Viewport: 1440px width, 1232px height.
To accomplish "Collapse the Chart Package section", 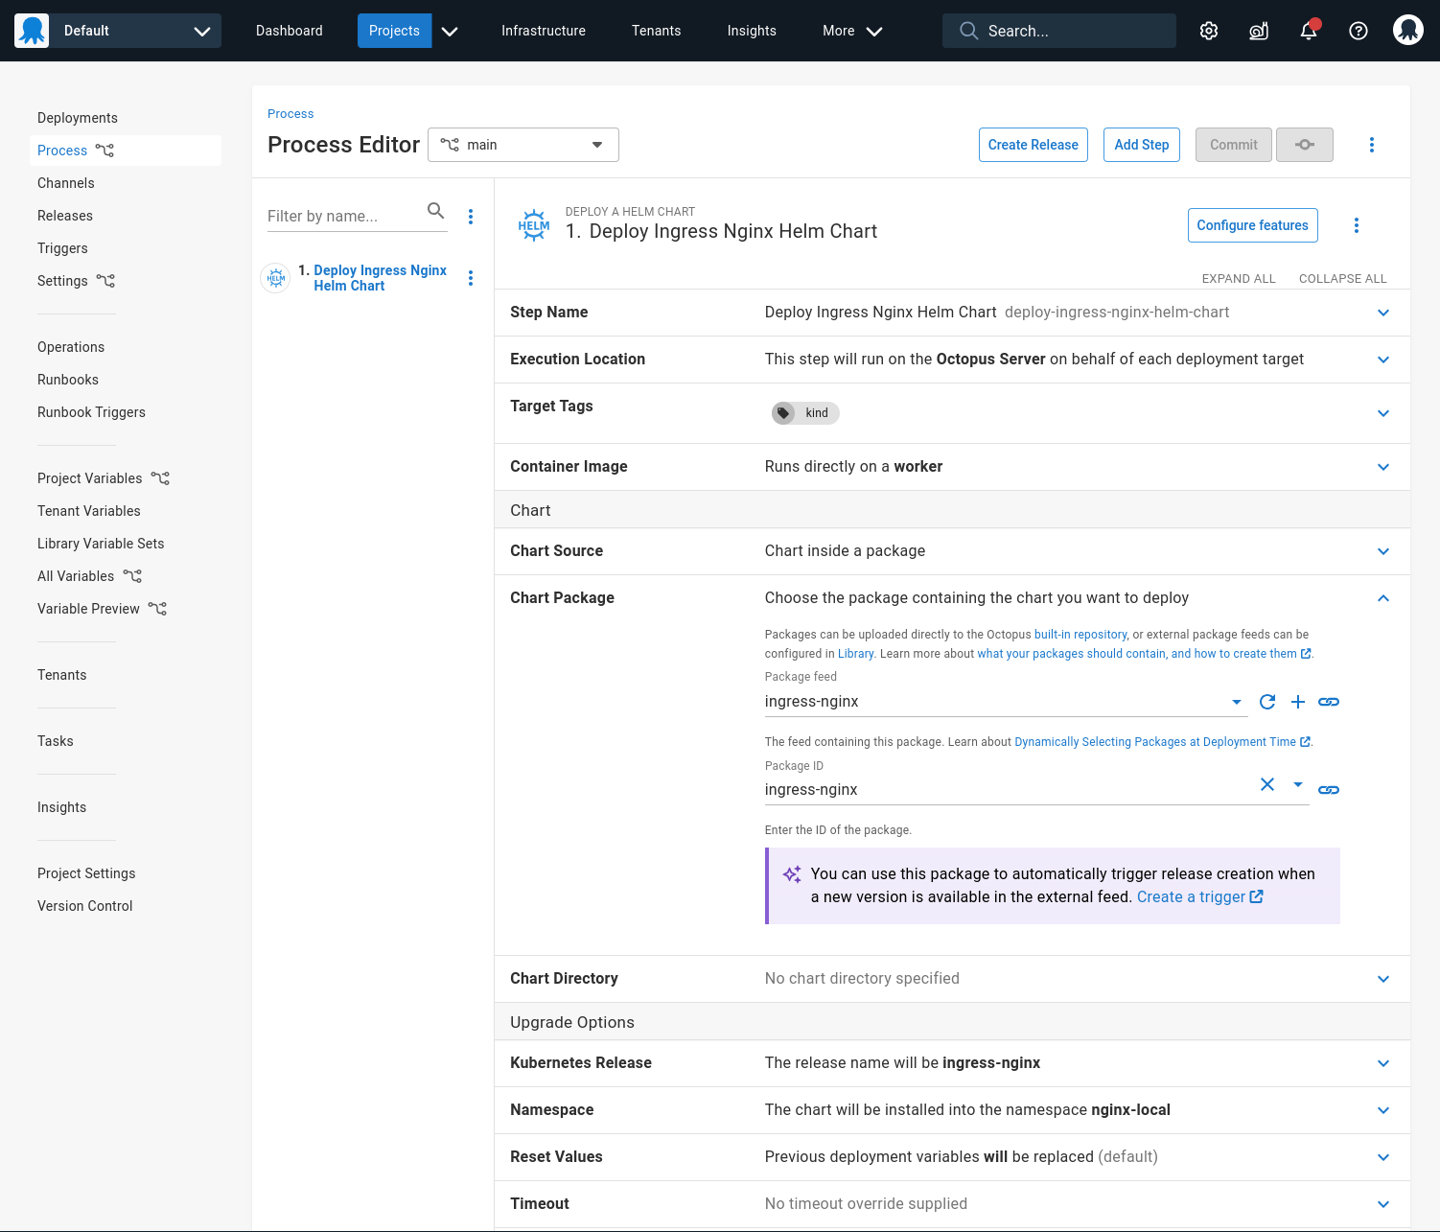I will tap(1383, 598).
